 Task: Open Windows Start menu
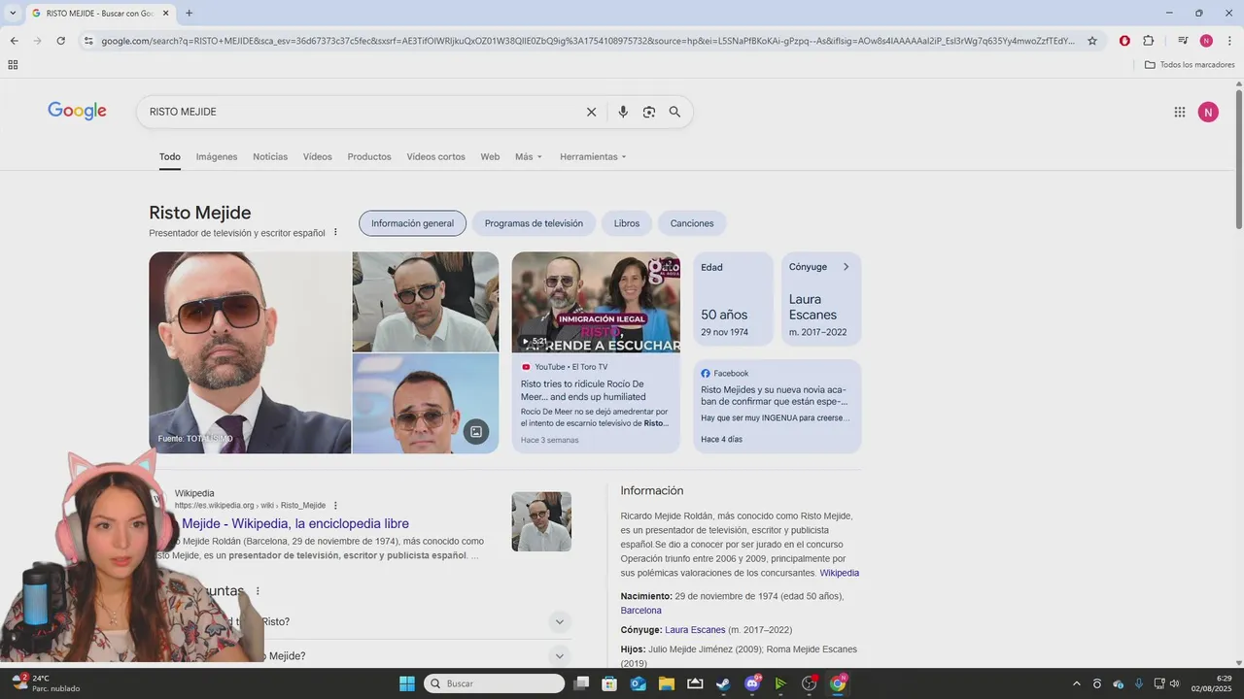407,683
